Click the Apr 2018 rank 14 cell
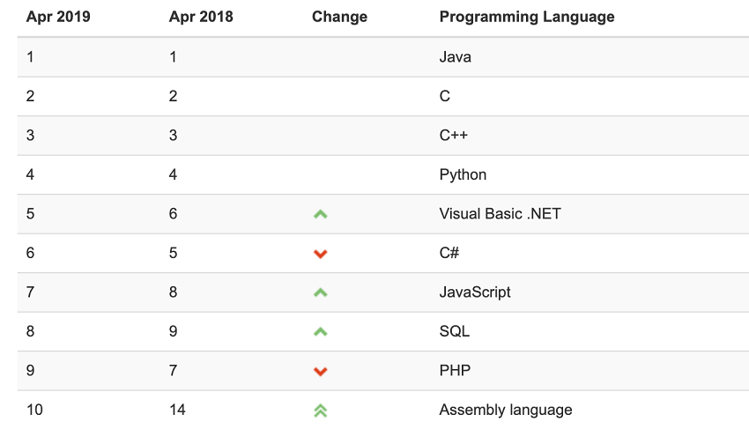This screenshot has width=749, height=429. pyautogui.click(x=177, y=410)
